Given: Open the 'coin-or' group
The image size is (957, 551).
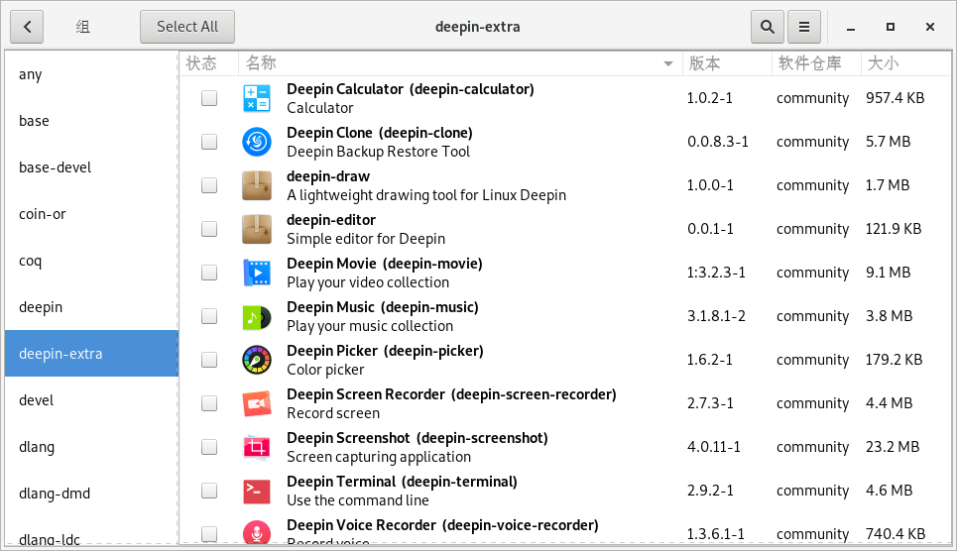Looking at the screenshot, I should point(91,214).
